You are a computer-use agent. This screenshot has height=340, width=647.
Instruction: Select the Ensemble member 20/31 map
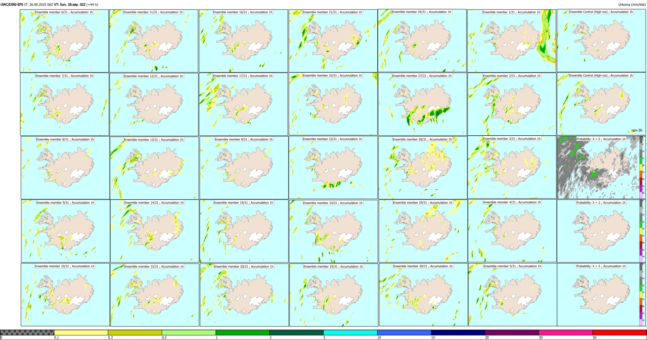[x=244, y=295]
